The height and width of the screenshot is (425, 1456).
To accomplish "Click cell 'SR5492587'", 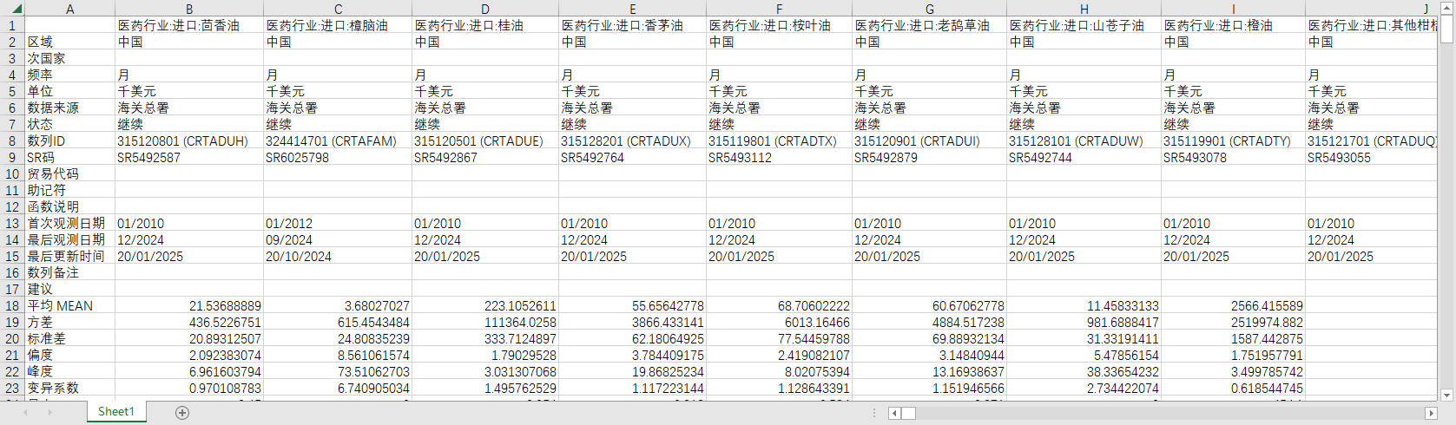I will 189,157.
